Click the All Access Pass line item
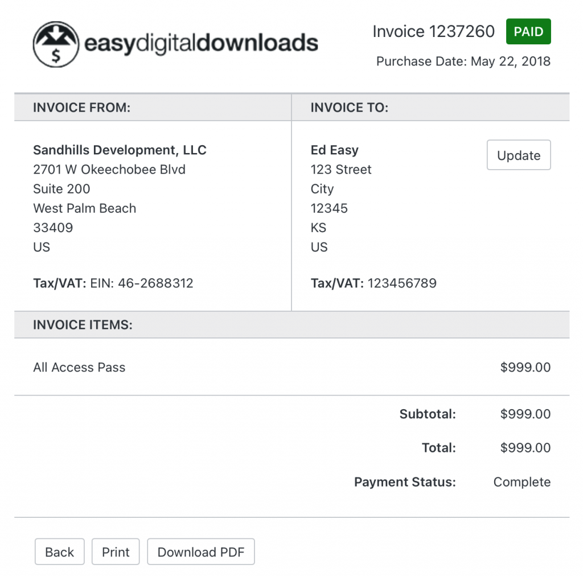The height and width of the screenshot is (577, 583). click(x=79, y=368)
